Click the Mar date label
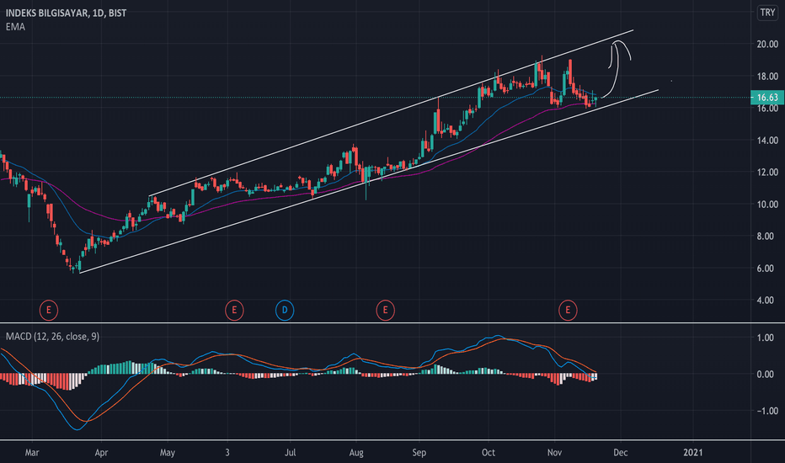 click(x=32, y=453)
